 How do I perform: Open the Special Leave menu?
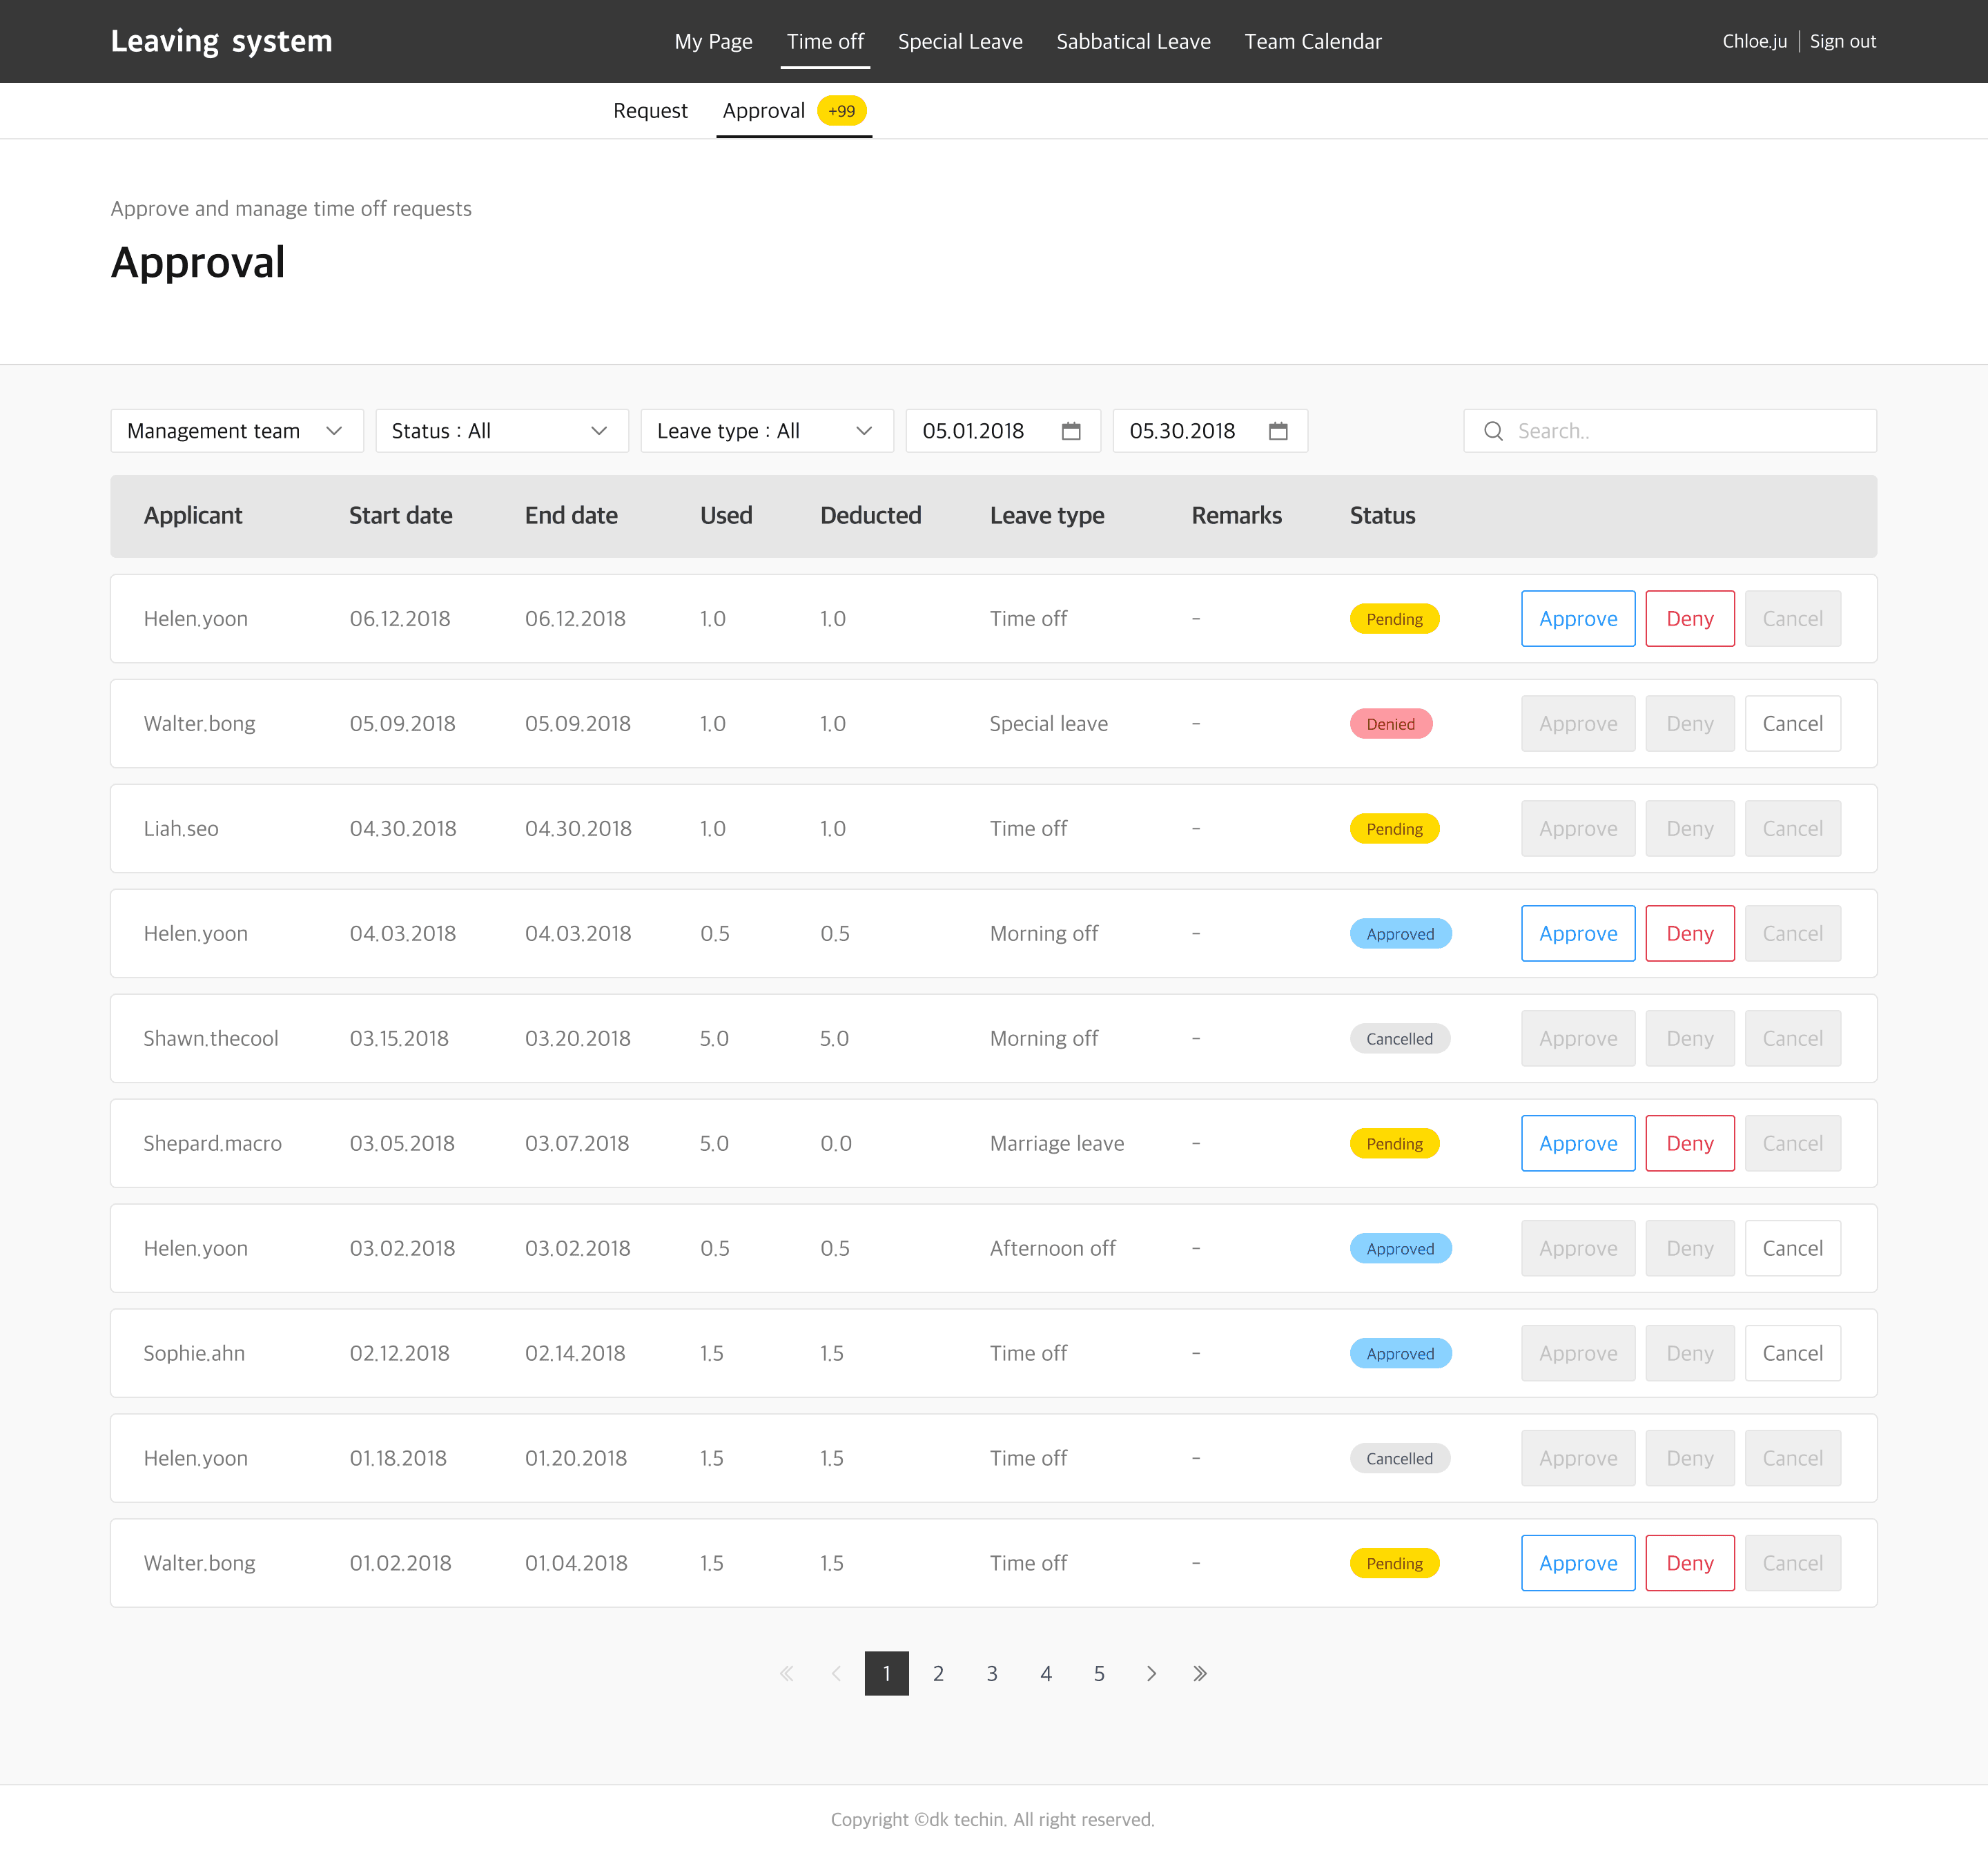coord(959,42)
